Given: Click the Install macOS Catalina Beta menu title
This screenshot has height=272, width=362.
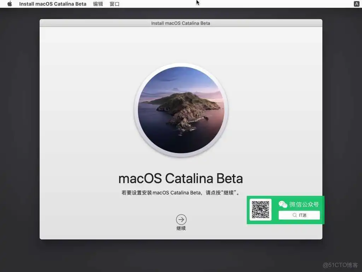Looking at the screenshot, I should click(52, 4).
